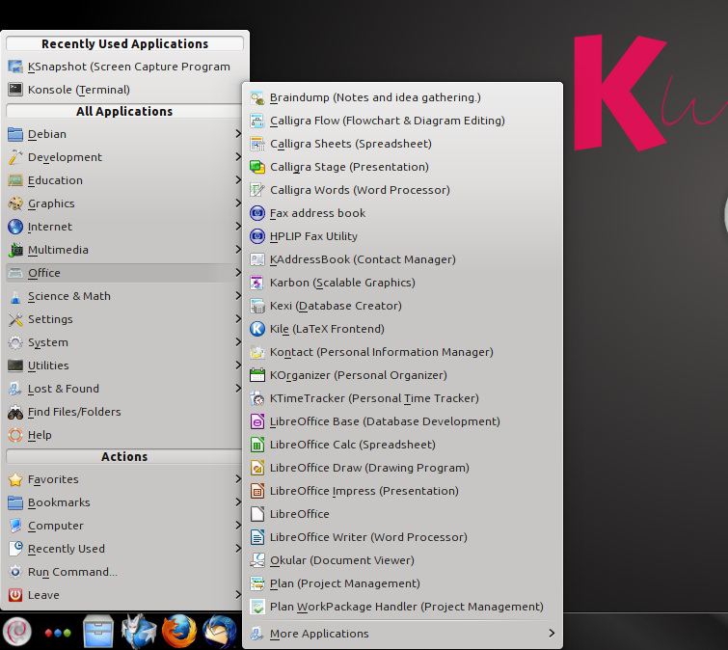
Task: Open the Science & Math category
Action: [124, 296]
